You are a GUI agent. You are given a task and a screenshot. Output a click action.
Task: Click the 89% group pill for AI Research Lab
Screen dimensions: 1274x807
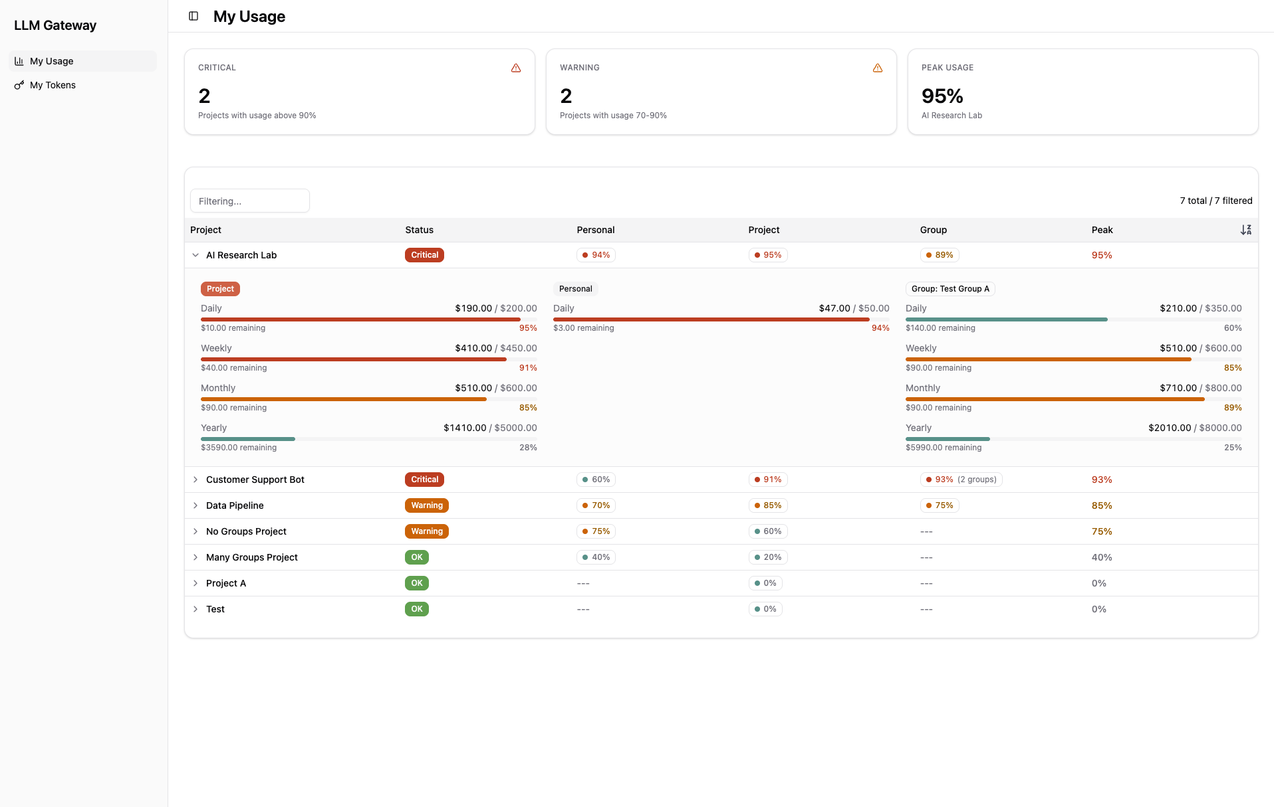tap(940, 255)
